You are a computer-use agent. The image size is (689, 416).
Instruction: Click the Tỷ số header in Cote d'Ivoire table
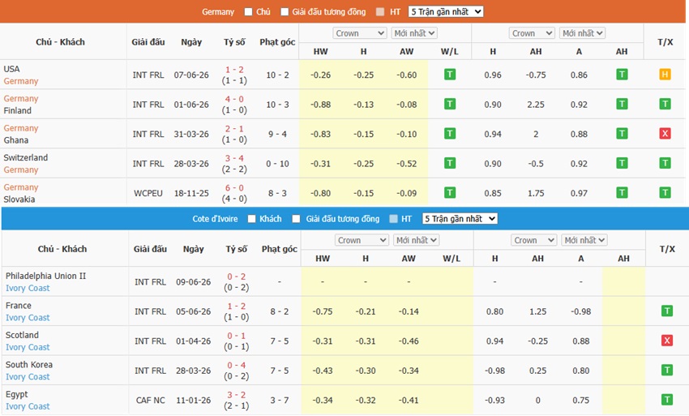[237, 249]
